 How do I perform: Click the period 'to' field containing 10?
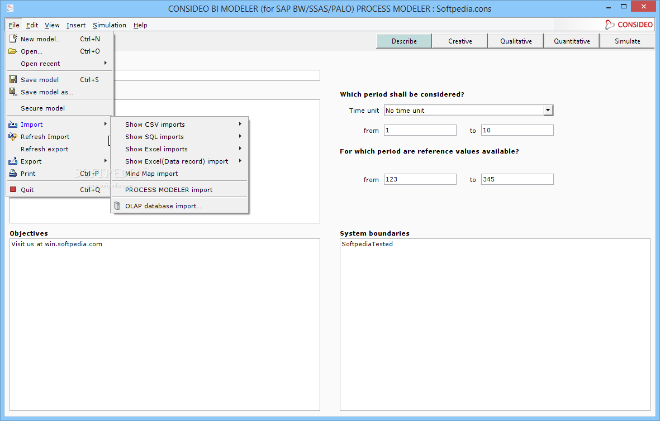517,130
